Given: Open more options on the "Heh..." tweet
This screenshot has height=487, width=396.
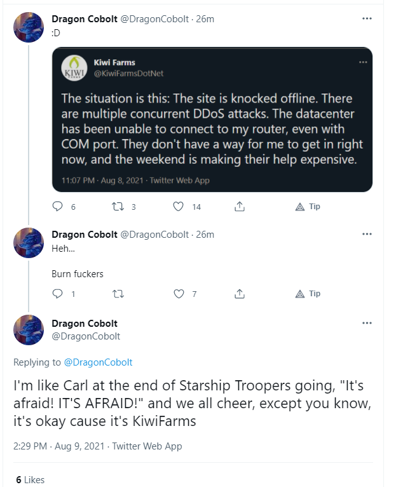Looking at the screenshot, I should click(367, 234).
